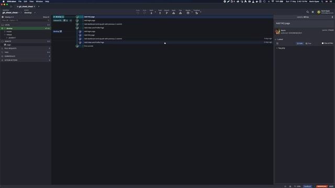Open Timelines dropdown arrow

point(200,12)
